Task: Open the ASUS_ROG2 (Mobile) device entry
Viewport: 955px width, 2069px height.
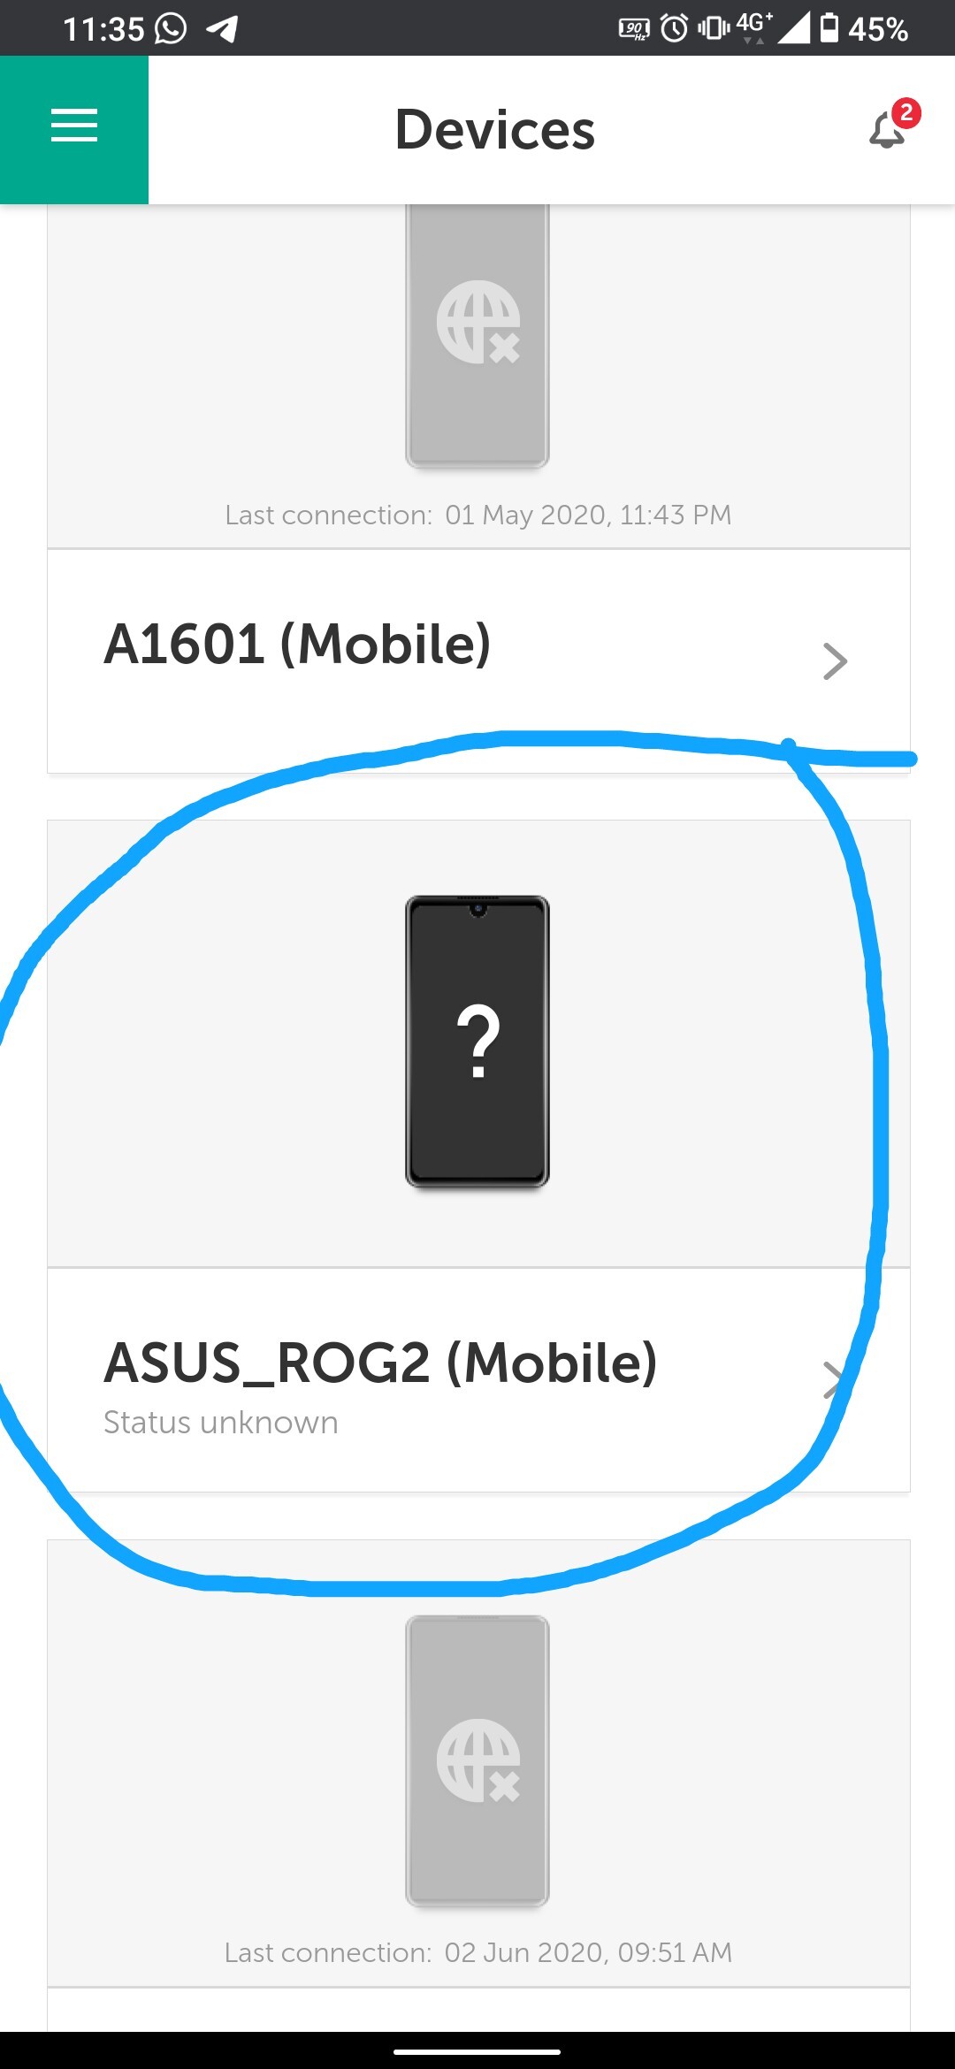Action: pos(478,1380)
